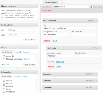Viewport: 103px width, 93px height.
Task: Edit the Acerca de Navigation Label field
Action: (x=60, y=56)
